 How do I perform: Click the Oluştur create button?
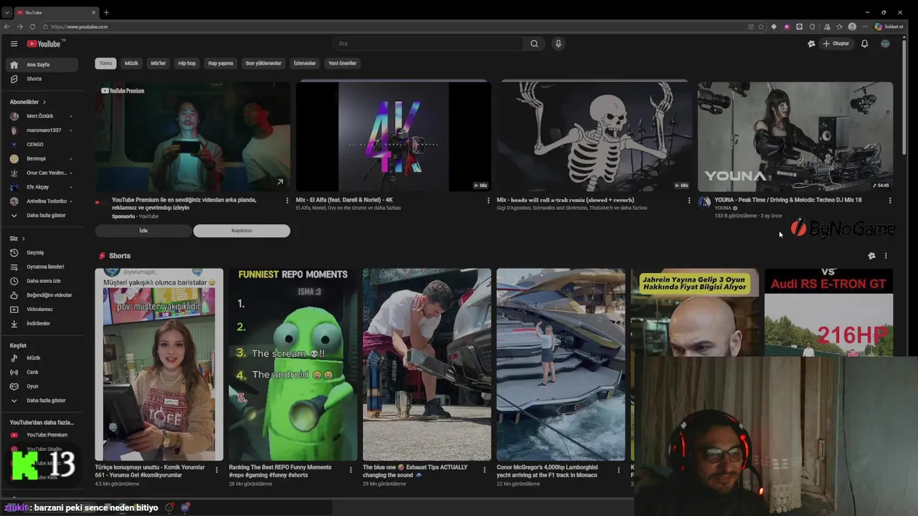[x=836, y=44]
